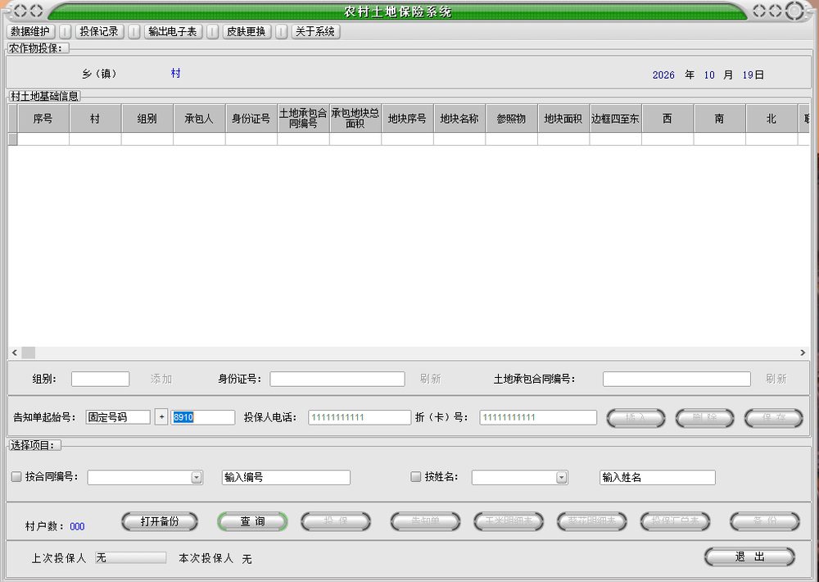Open the 投保记录 menu
The height and width of the screenshot is (582, 819).
[99, 32]
